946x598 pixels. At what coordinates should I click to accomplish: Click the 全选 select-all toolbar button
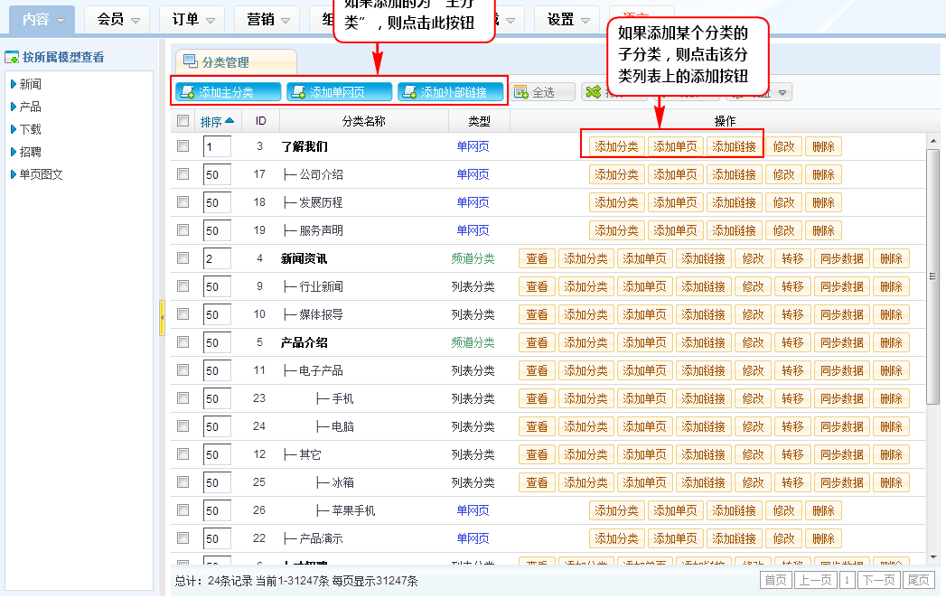click(533, 92)
